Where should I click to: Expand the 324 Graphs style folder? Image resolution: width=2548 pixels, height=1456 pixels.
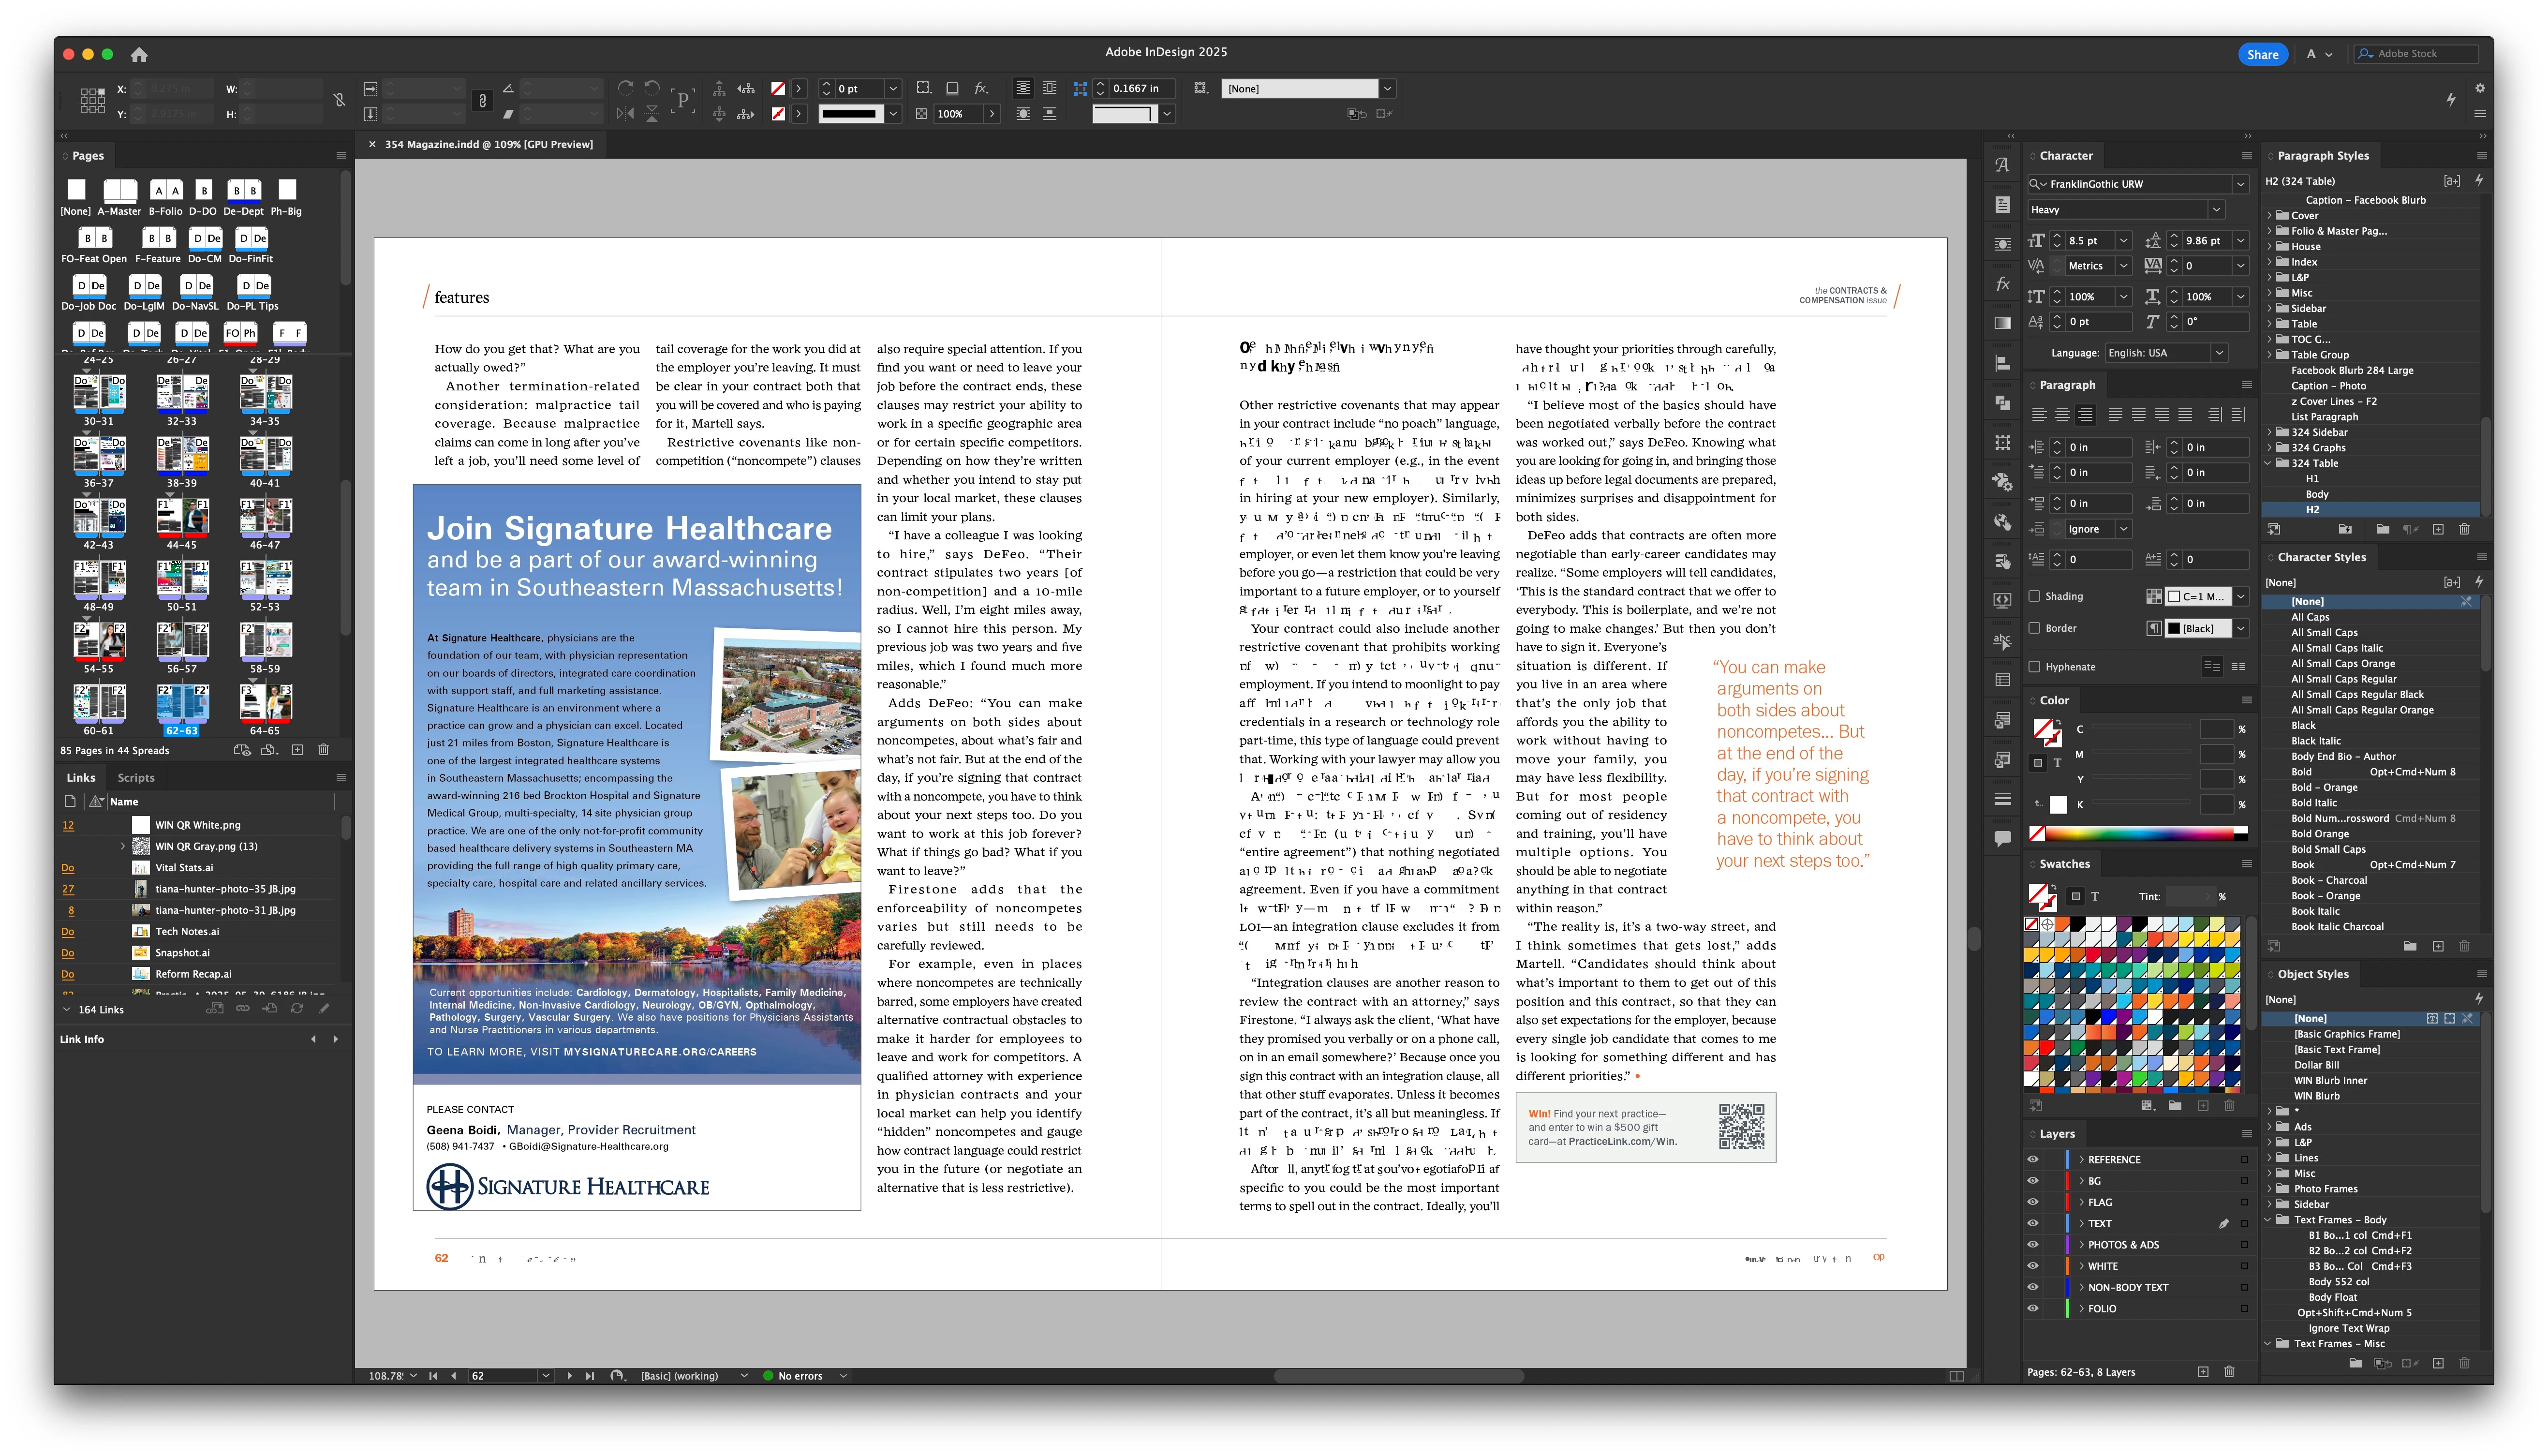[2269, 448]
